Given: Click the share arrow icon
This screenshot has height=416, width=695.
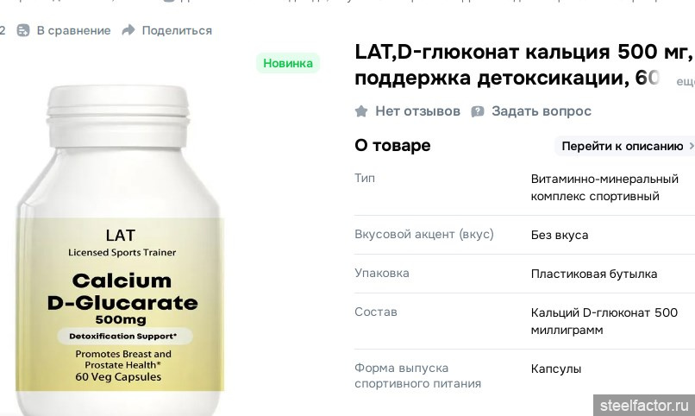Looking at the screenshot, I should [x=128, y=30].
